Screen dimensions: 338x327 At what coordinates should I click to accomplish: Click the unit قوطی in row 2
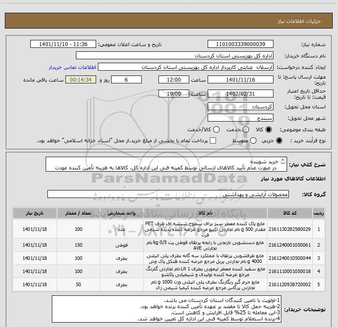tap(122, 245)
